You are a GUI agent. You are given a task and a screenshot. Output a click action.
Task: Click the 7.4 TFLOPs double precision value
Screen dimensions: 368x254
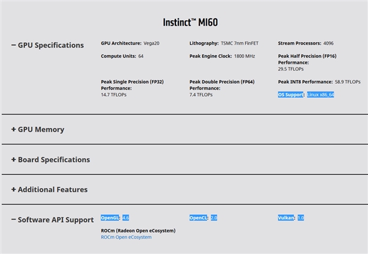[x=201, y=95]
